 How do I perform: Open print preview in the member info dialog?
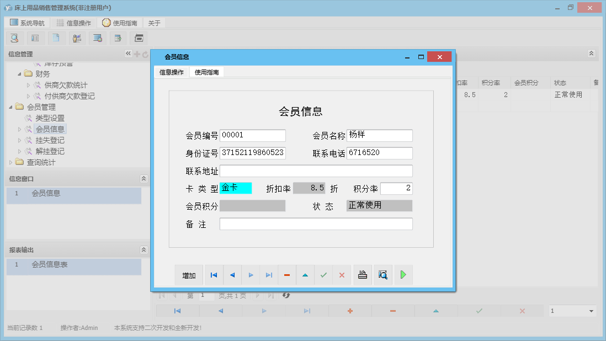(382, 274)
